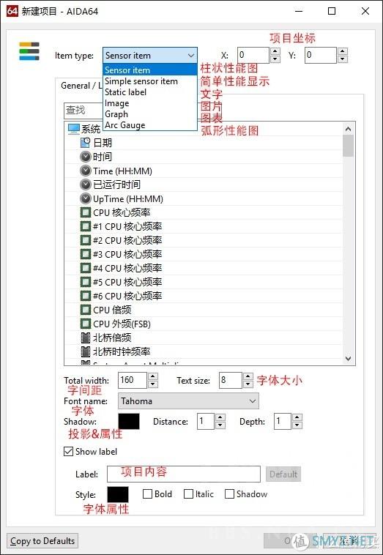Click the memory icon beside 北桥时钟频率
The height and width of the screenshot is (555, 383).
85,351
